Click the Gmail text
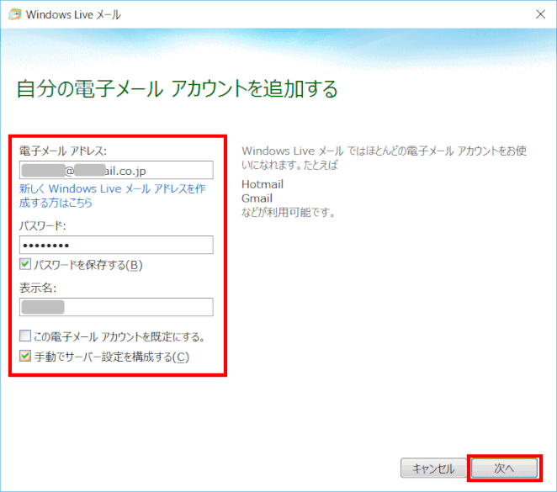Image resolution: width=557 pixels, height=492 pixels. pos(257,198)
